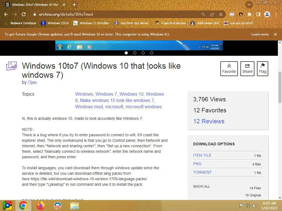Open the network tray icon
This screenshot has width=282, height=211.
coord(248,206)
